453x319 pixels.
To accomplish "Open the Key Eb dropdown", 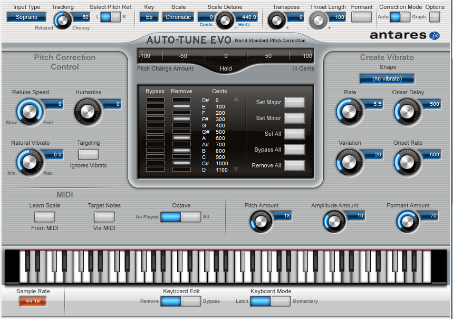I will [149, 17].
